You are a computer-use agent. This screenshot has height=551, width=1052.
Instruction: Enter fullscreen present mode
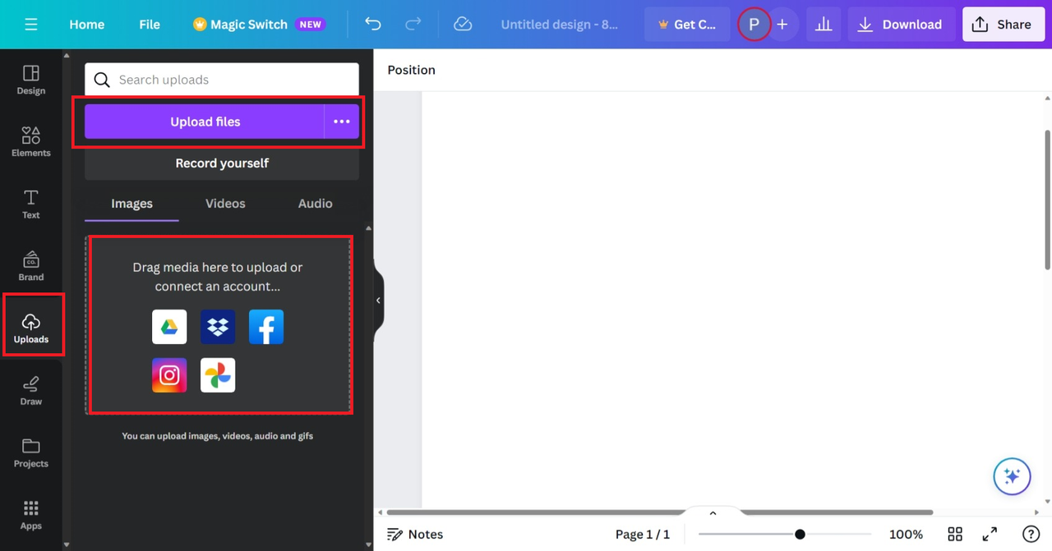(x=990, y=535)
